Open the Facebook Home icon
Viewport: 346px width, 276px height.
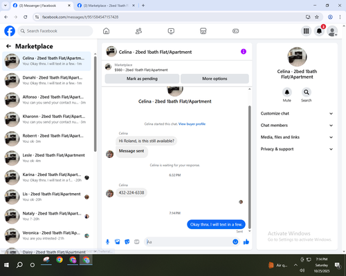click(106, 31)
